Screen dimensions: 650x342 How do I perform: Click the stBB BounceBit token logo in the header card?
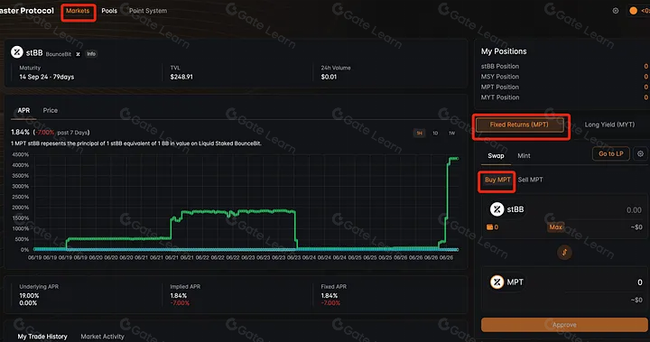pyautogui.click(x=16, y=52)
